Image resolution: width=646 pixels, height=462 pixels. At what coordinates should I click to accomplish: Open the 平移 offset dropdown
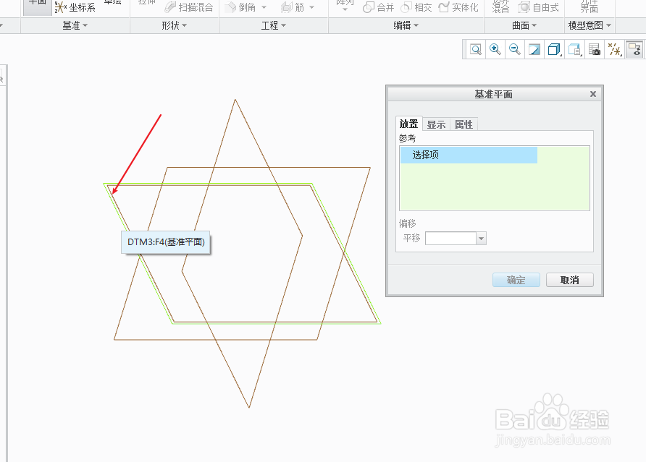pos(480,238)
